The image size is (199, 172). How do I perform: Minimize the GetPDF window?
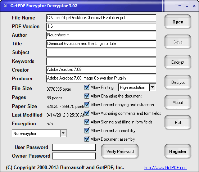[180, 6]
